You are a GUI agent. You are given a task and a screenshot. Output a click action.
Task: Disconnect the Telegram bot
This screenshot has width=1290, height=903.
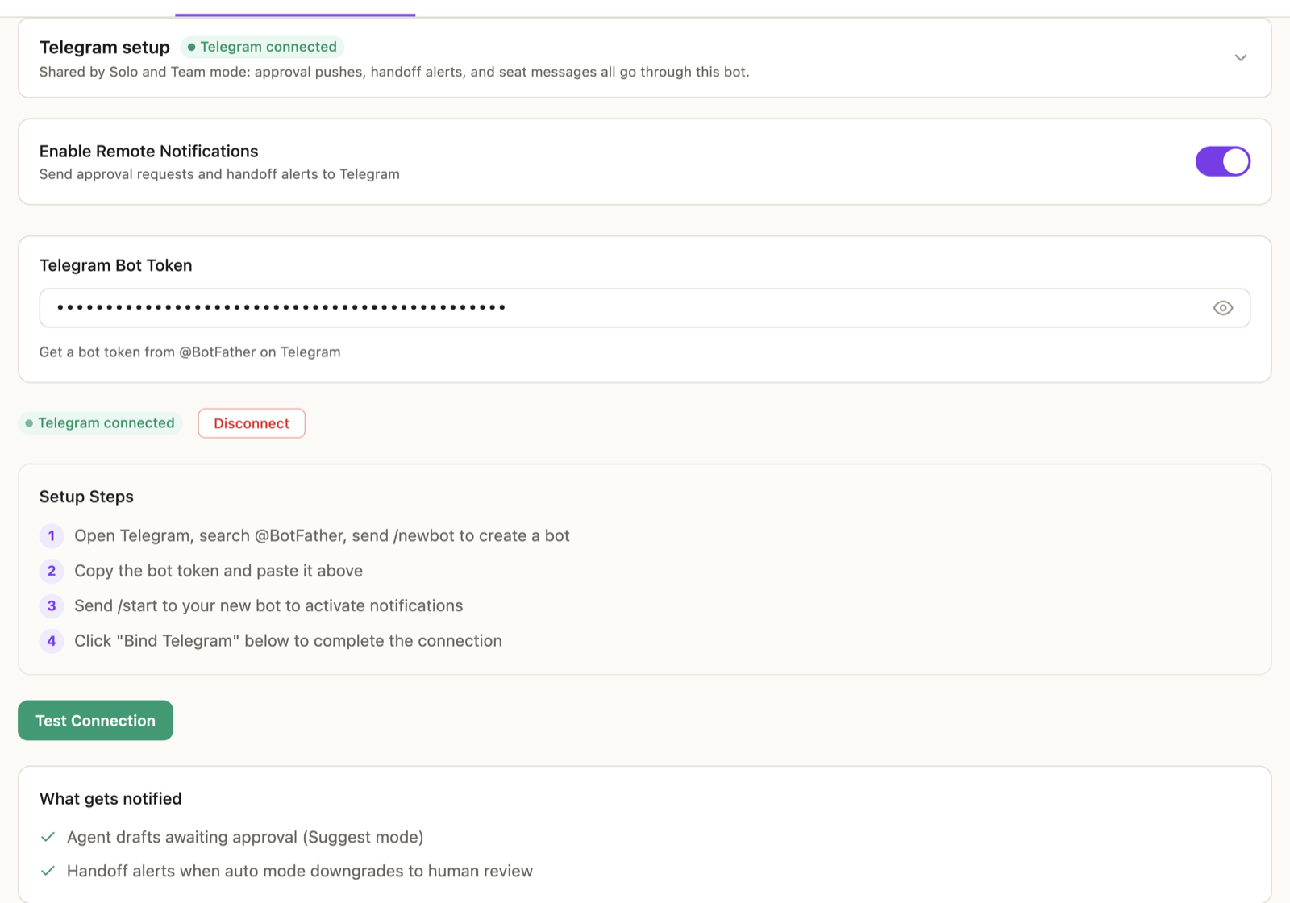coord(252,423)
